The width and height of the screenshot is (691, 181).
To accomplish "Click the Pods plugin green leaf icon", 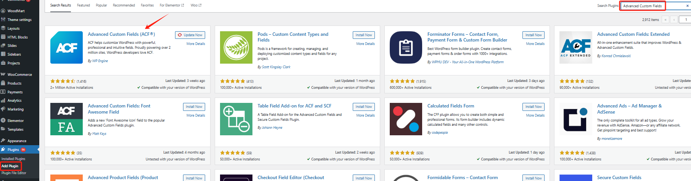I will point(236,47).
